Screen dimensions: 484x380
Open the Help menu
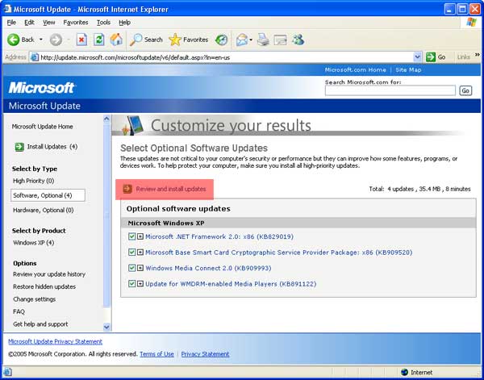(125, 23)
